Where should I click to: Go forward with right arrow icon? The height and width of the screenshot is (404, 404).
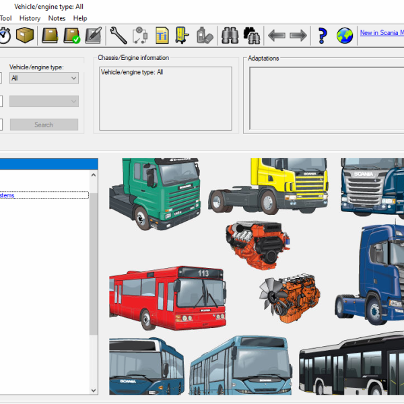(298, 36)
